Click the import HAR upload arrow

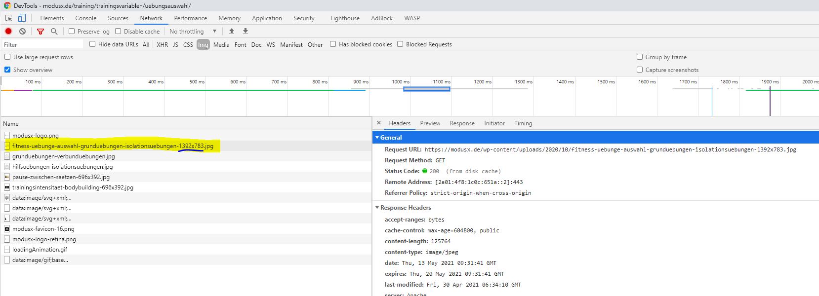pyautogui.click(x=232, y=31)
